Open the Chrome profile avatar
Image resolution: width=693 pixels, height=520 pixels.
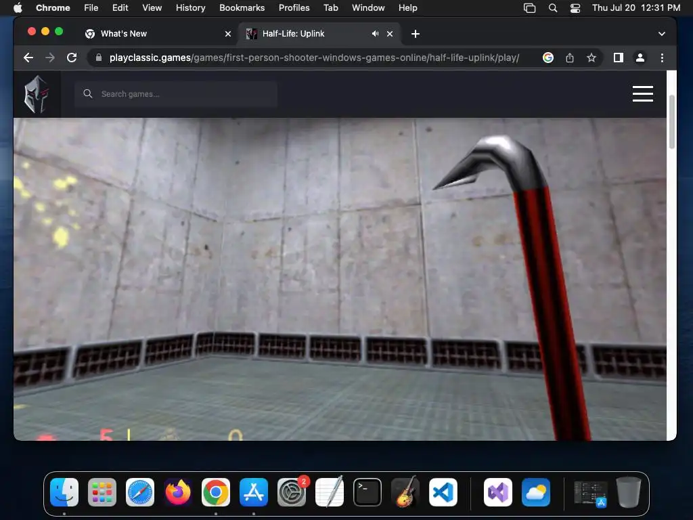pyautogui.click(x=640, y=58)
